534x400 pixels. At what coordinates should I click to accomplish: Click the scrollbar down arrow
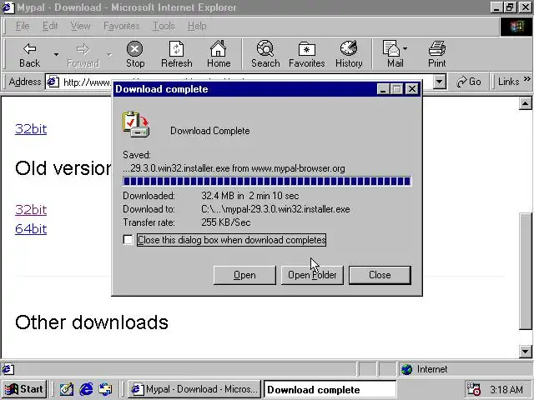tap(525, 352)
